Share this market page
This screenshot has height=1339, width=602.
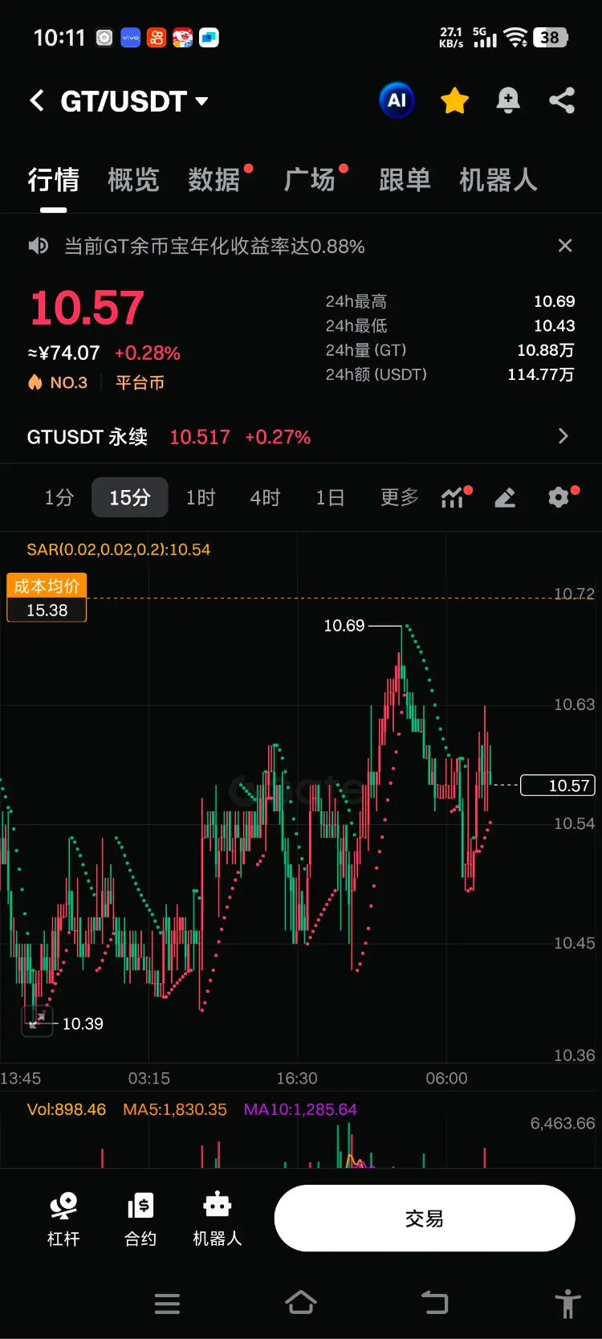(x=562, y=100)
